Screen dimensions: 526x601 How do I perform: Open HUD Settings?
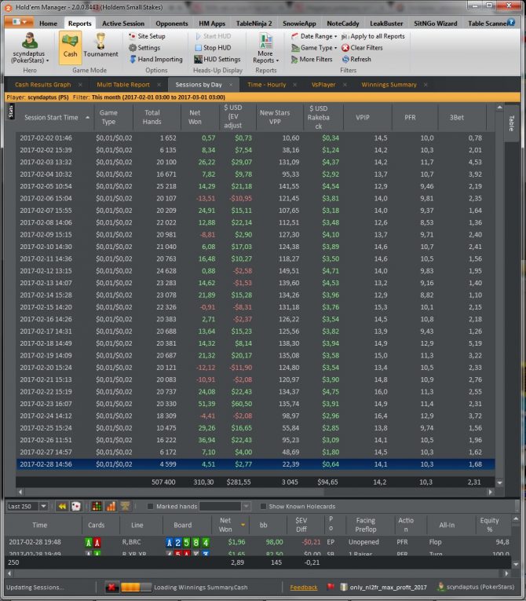coord(217,59)
